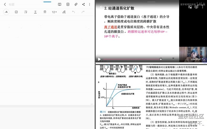Insert a checkbox list item
Image resolution: width=207 pixels, height=129 pixels.
pyautogui.click(x=16, y=12)
